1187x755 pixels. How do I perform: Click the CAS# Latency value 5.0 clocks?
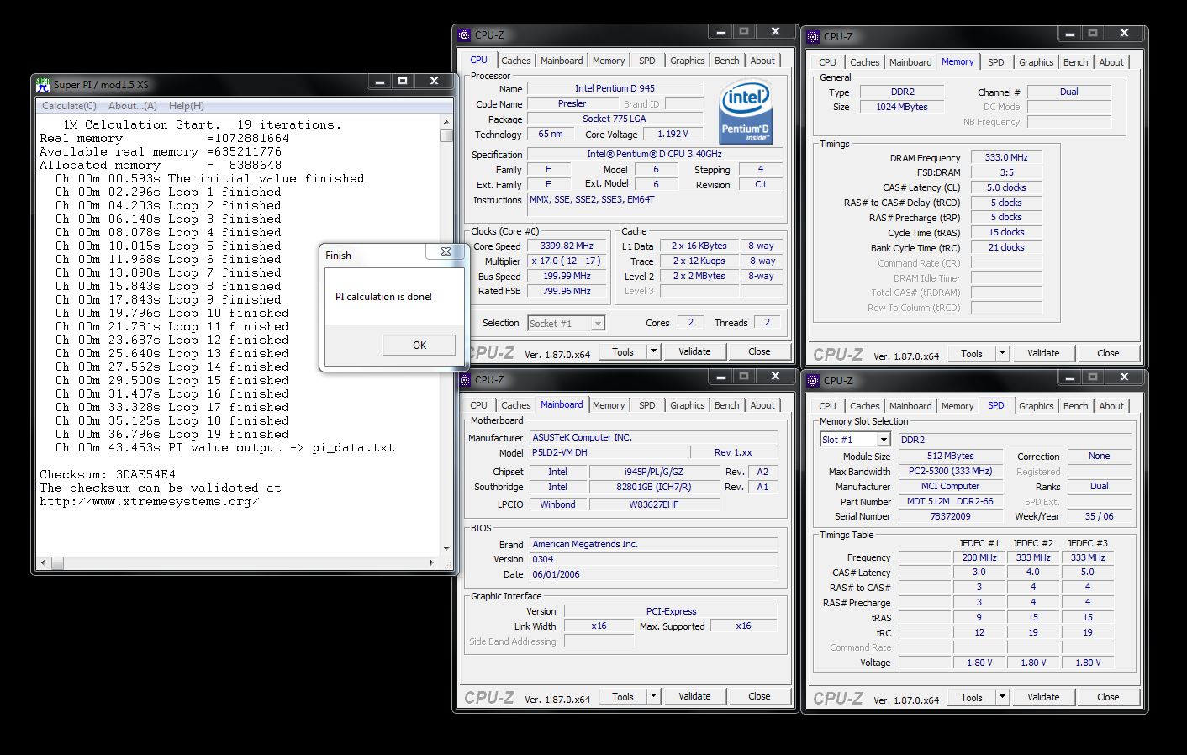click(1006, 187)
